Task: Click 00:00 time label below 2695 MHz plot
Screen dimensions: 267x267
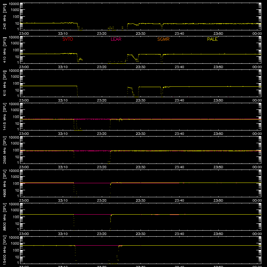Action: click(x=257, y=167)
